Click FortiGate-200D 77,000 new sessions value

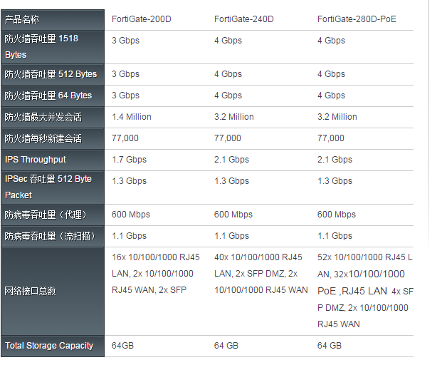(x=125, y=138)
